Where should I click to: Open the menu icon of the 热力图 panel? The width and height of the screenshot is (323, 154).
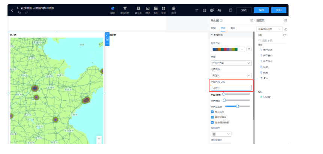coord(252,20)
